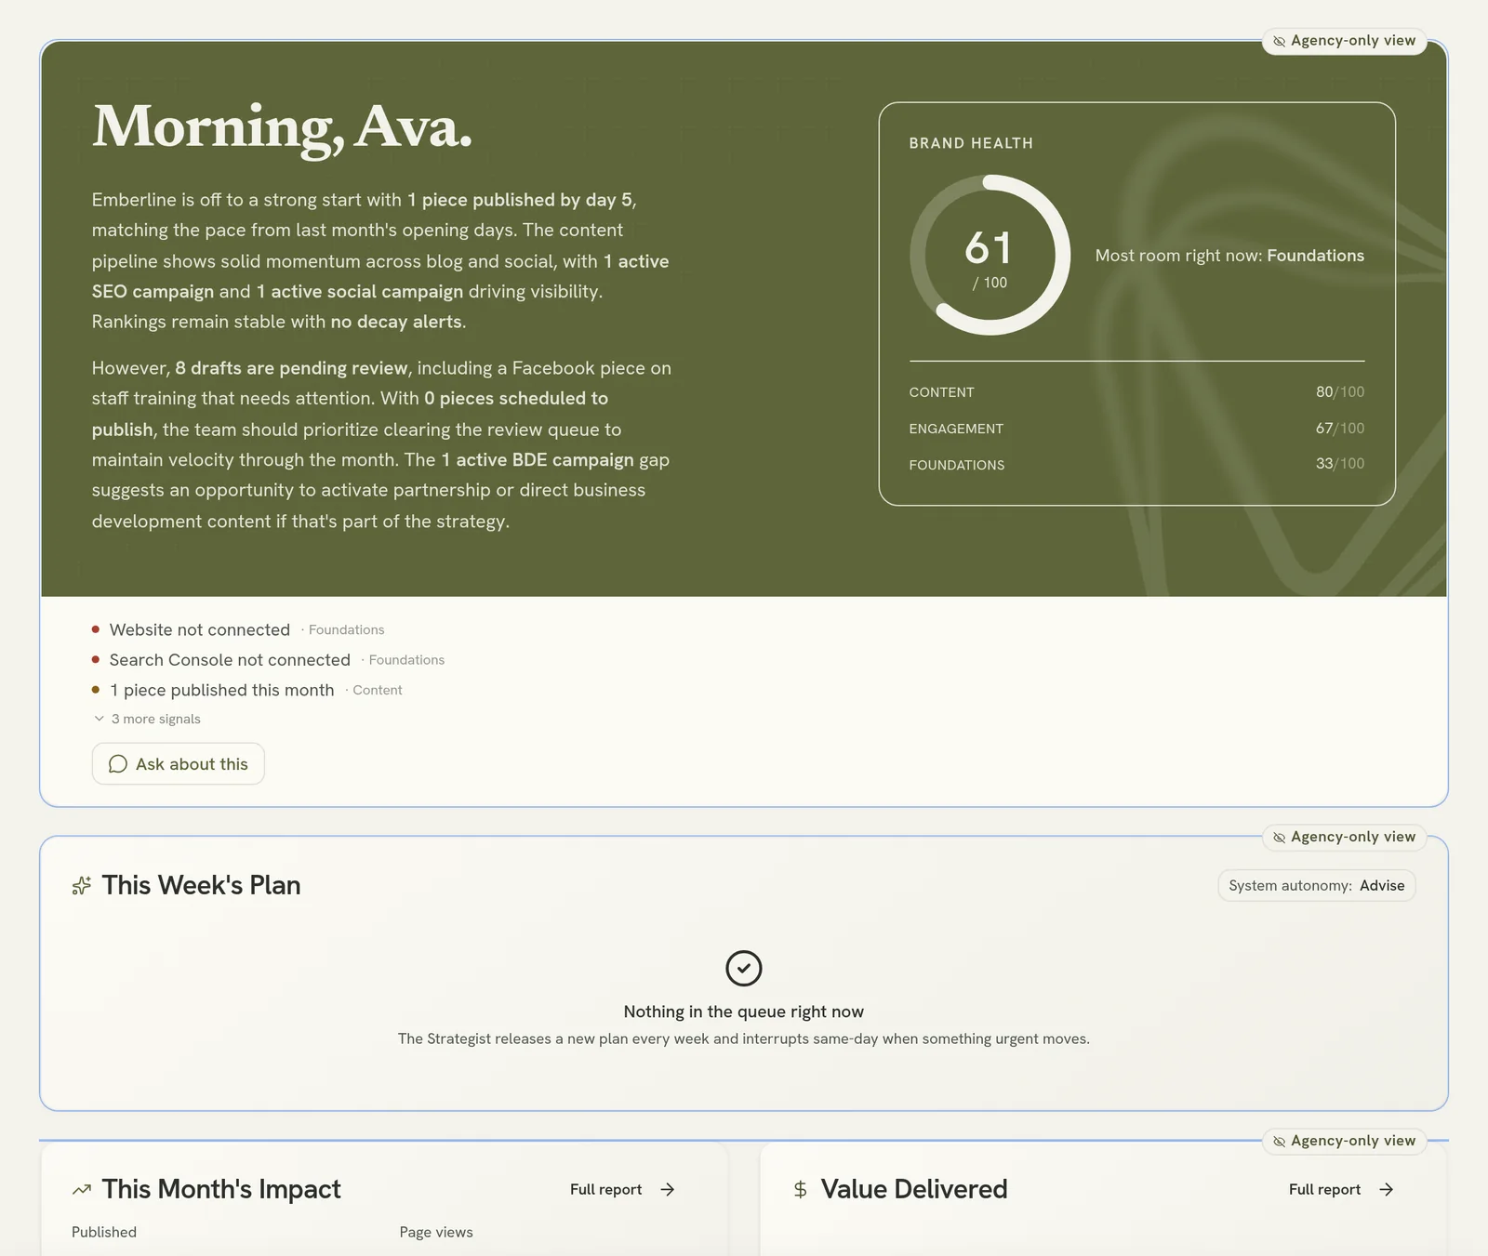Screen dimensions: 1488x1256
Task: Click the Nothing in the queue right now message
Action: point(744,1011)
